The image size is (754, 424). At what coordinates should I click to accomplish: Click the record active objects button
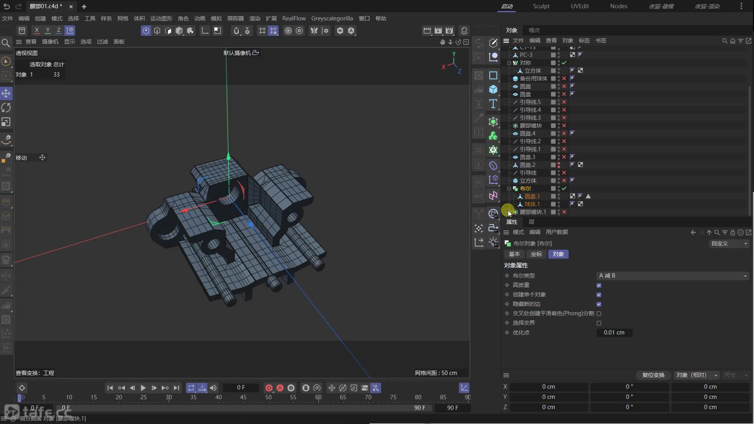click(x=269, y=388)
